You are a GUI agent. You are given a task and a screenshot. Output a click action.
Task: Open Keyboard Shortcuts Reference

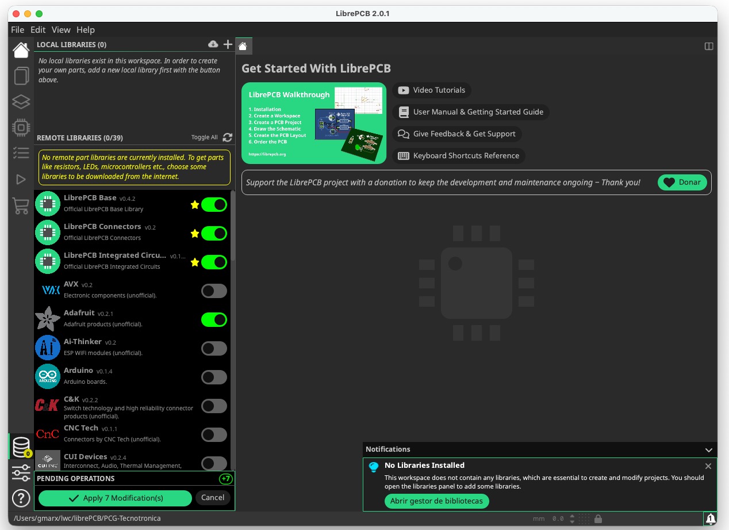coord(458,156)
